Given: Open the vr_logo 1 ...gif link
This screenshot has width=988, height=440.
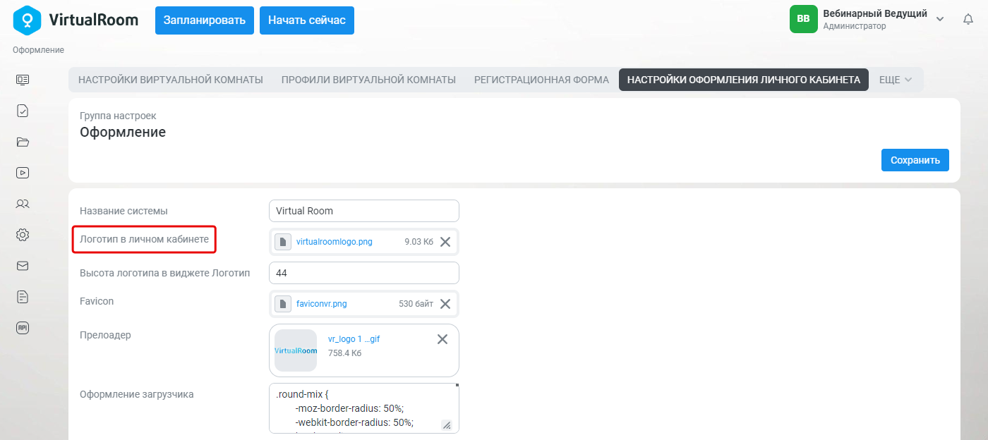Looking at the screenshot, I should tap(354, 339).
